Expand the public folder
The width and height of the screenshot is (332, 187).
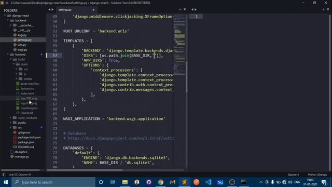[10, 123]
